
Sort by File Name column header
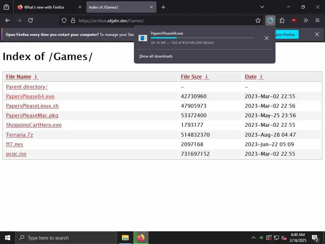pyautogui.click(x=18, y=77)
